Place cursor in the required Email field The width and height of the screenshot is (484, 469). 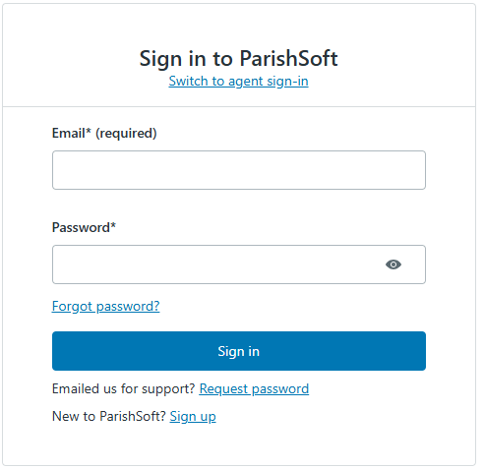click(x=239, y=170)
